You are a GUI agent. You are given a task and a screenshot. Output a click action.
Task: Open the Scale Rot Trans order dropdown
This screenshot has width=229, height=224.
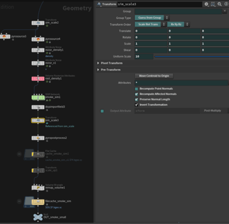[150, 24]
